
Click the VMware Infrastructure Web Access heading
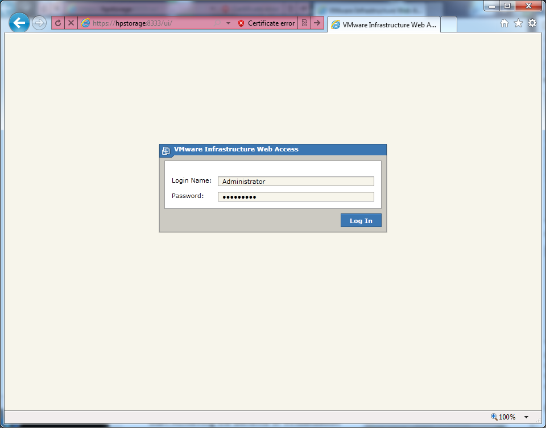pyautogui.click(x=236, y=149)
